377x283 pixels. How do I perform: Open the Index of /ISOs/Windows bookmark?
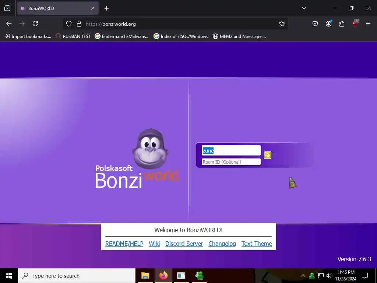pos(181,36)
